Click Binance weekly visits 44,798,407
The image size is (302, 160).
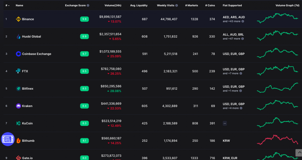pyautogui.click(x=169, y=19)
